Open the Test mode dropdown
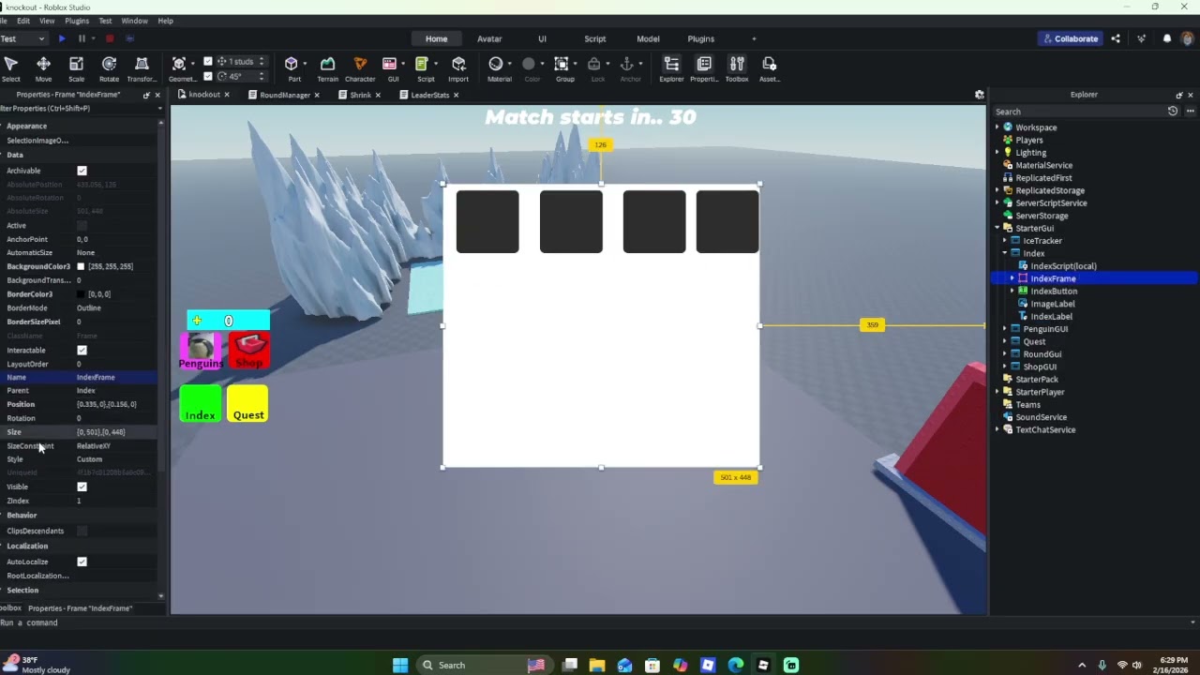This screenshot has width=1200, height=675. [23, 38]
